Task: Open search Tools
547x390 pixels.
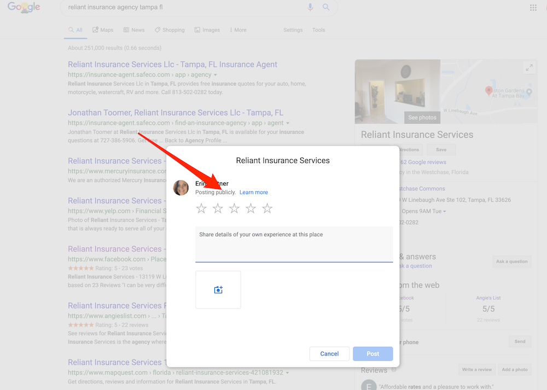Action: click(x=318, y=30)
